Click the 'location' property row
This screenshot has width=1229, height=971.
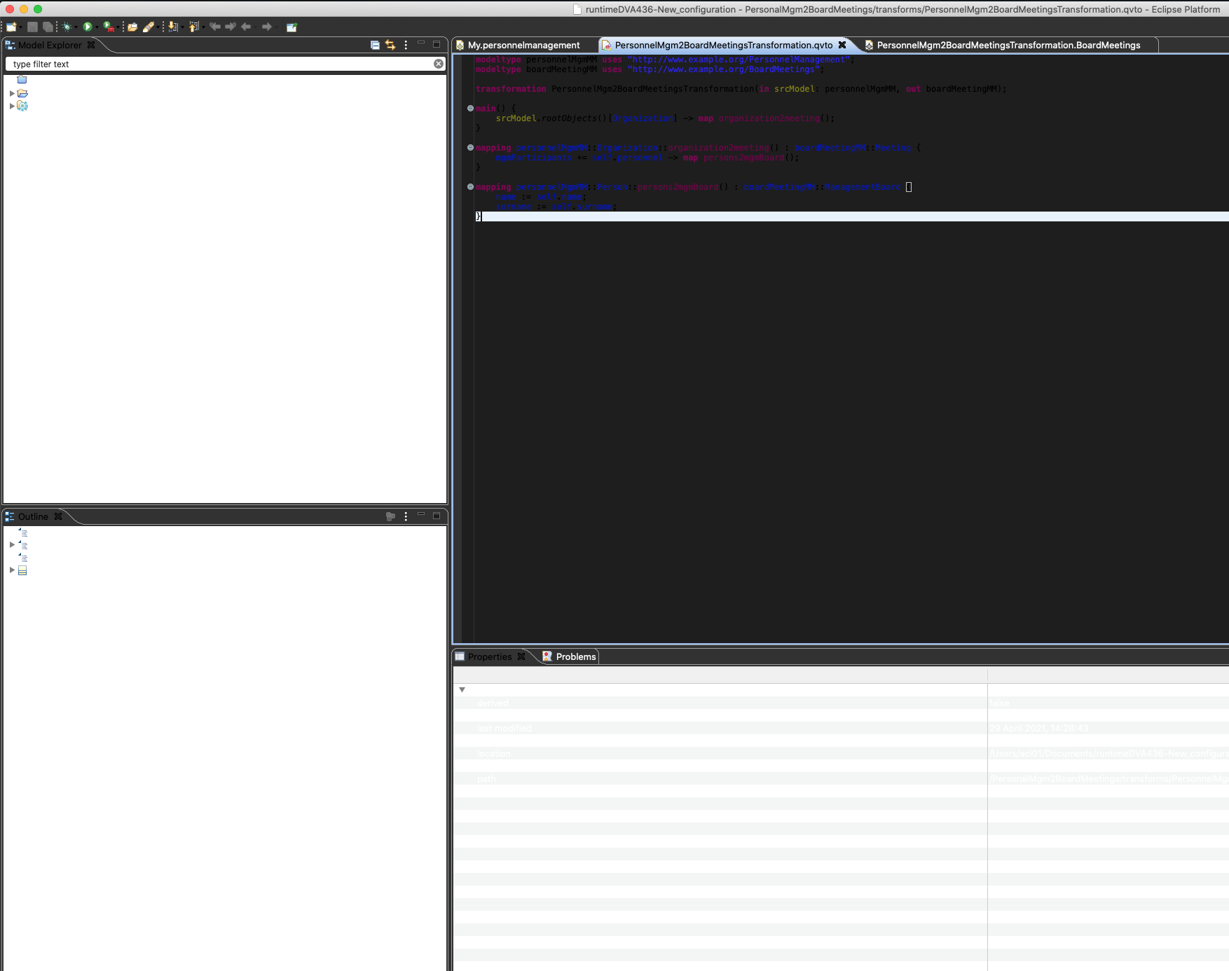pos(841,754)
